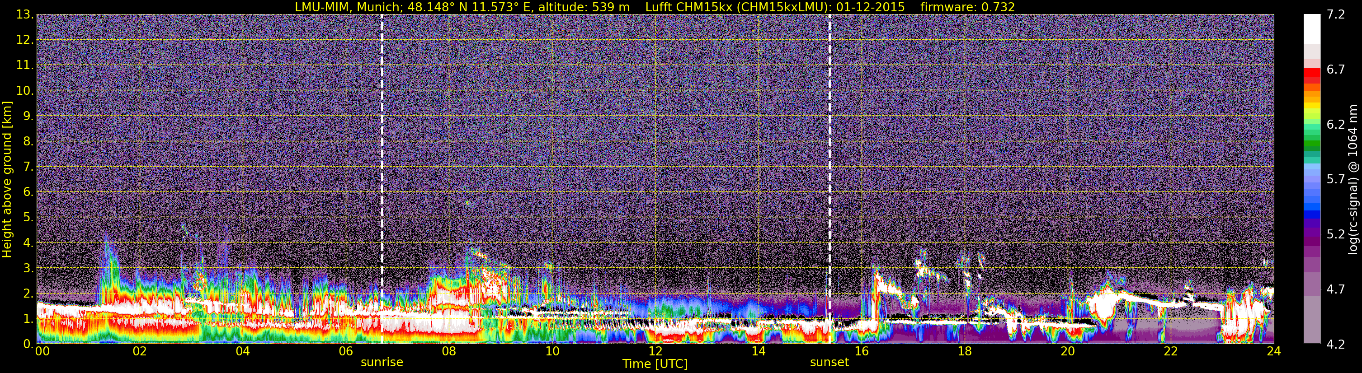Click the height axis tick label "5."
1362x373 pixels.
click(28, 217)
